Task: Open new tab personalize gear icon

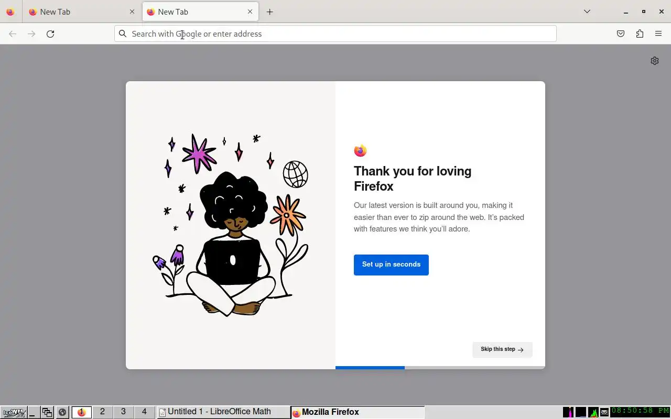Action: tap(655, 61)
